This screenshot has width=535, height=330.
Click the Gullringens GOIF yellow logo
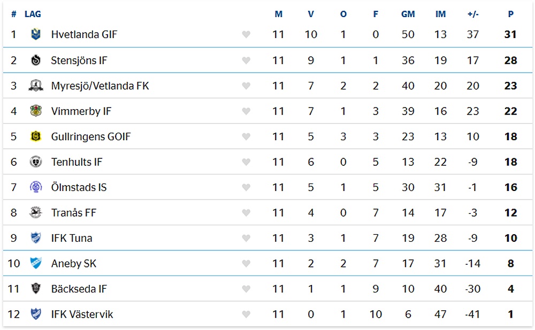click(x=36, y=136)
